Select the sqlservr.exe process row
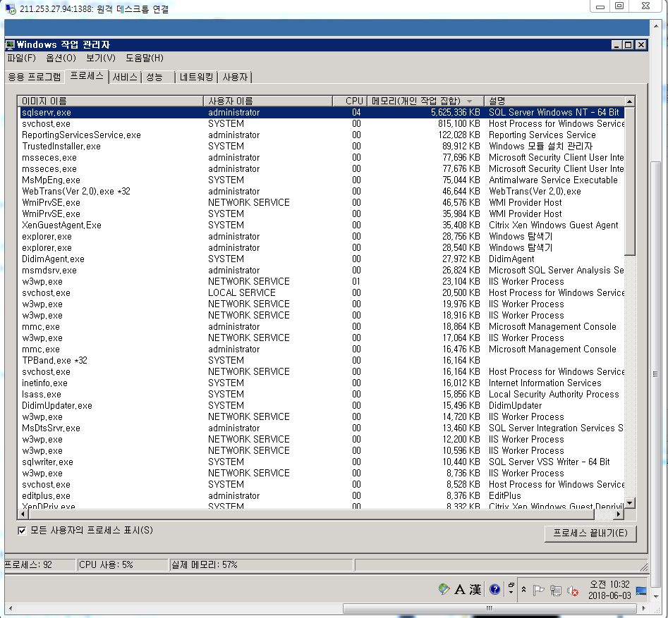668x618 pixels. coord(322,112)
